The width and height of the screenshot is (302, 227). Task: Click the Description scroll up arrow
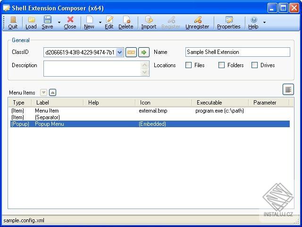pyautogui.click(x=145, y=65)
